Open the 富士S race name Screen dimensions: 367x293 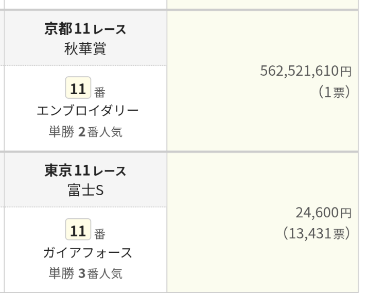point(85,191)
